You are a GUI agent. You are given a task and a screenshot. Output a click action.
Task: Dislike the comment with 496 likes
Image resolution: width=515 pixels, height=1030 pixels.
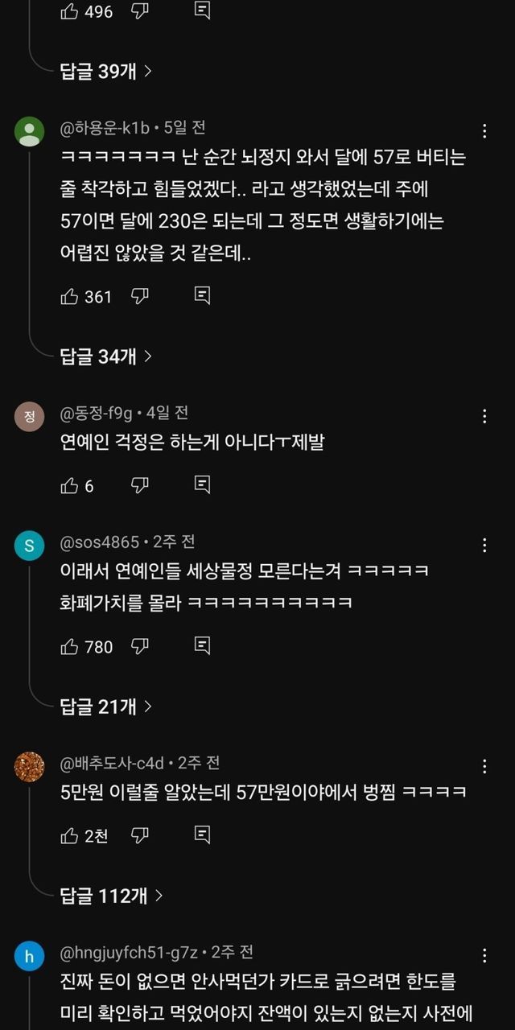click(140, 11)
